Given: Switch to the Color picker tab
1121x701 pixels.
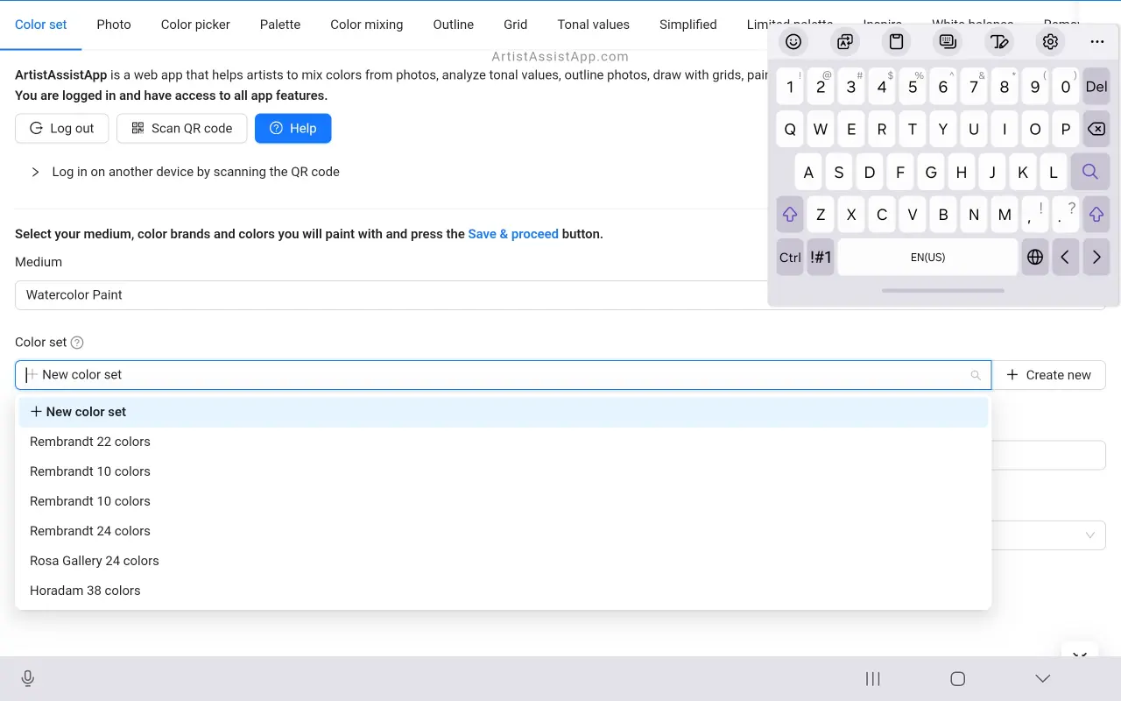Looking at the screenshot, I should [x=195, y=25].
